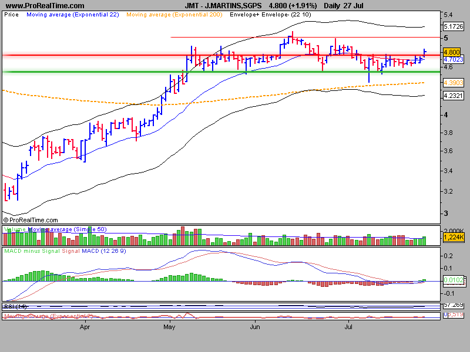Click the 3.8 price axis label

click(448, 133)
